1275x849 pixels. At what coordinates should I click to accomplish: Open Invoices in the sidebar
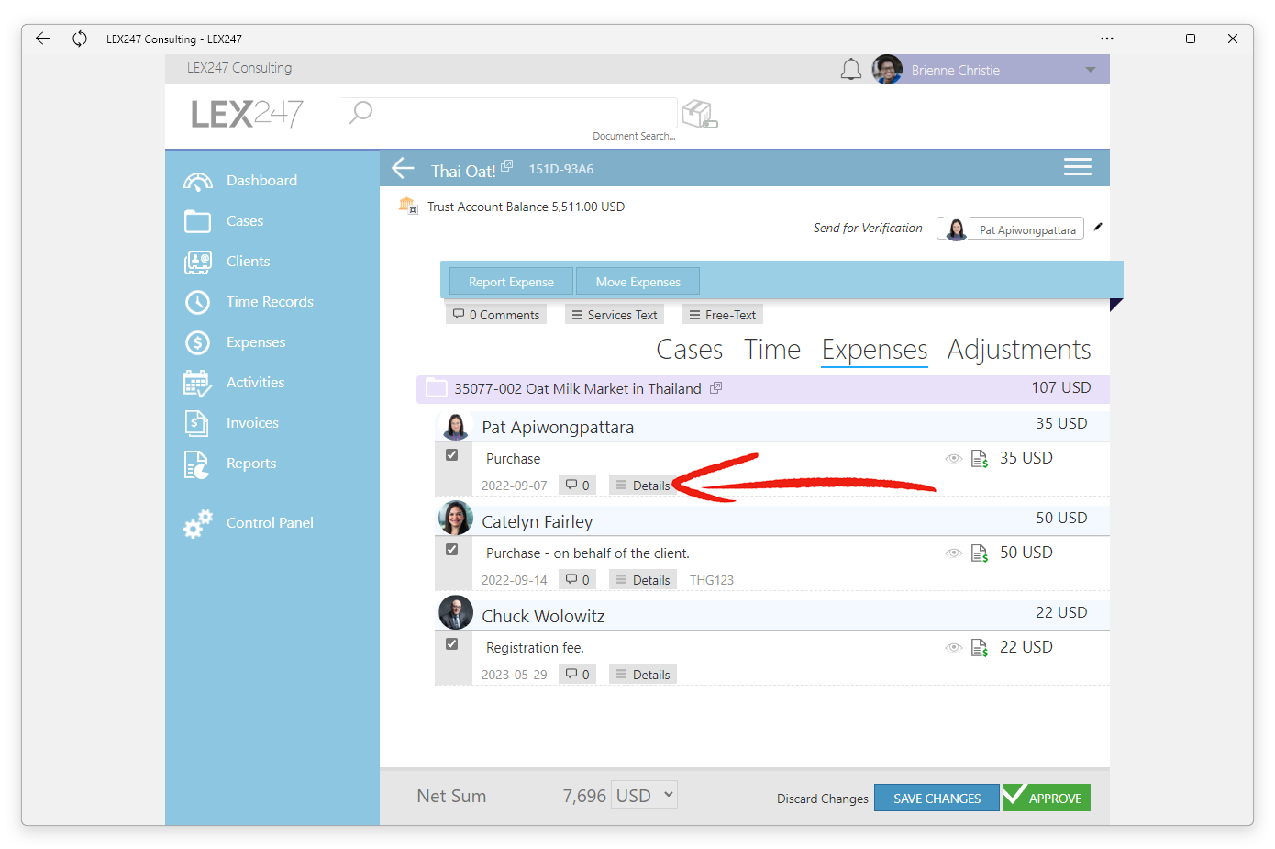[252, 423]
